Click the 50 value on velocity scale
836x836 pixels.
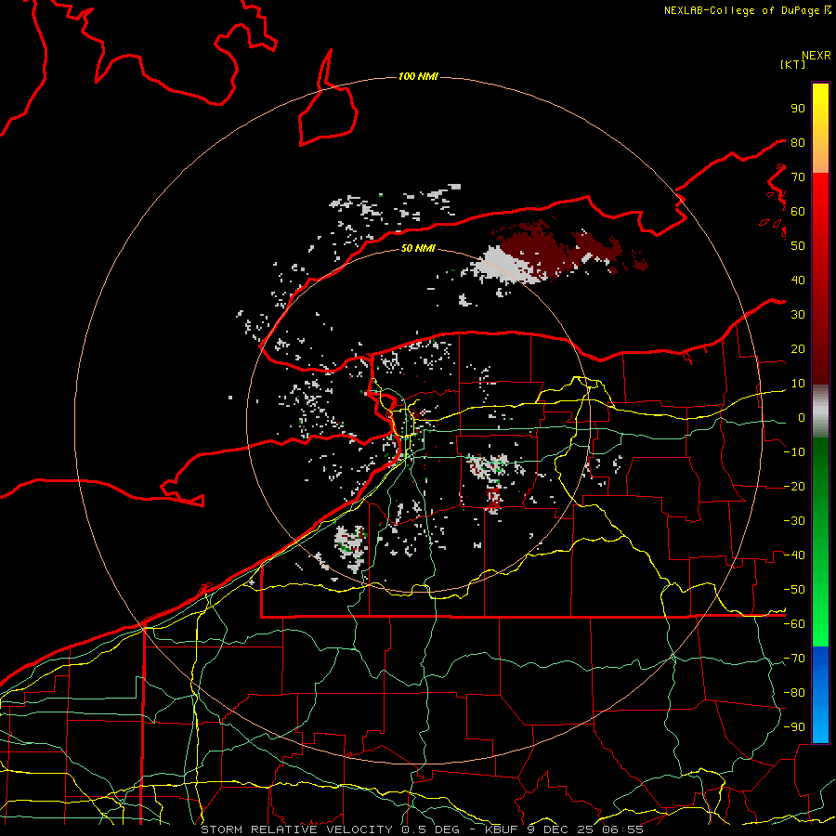point(798,246)
